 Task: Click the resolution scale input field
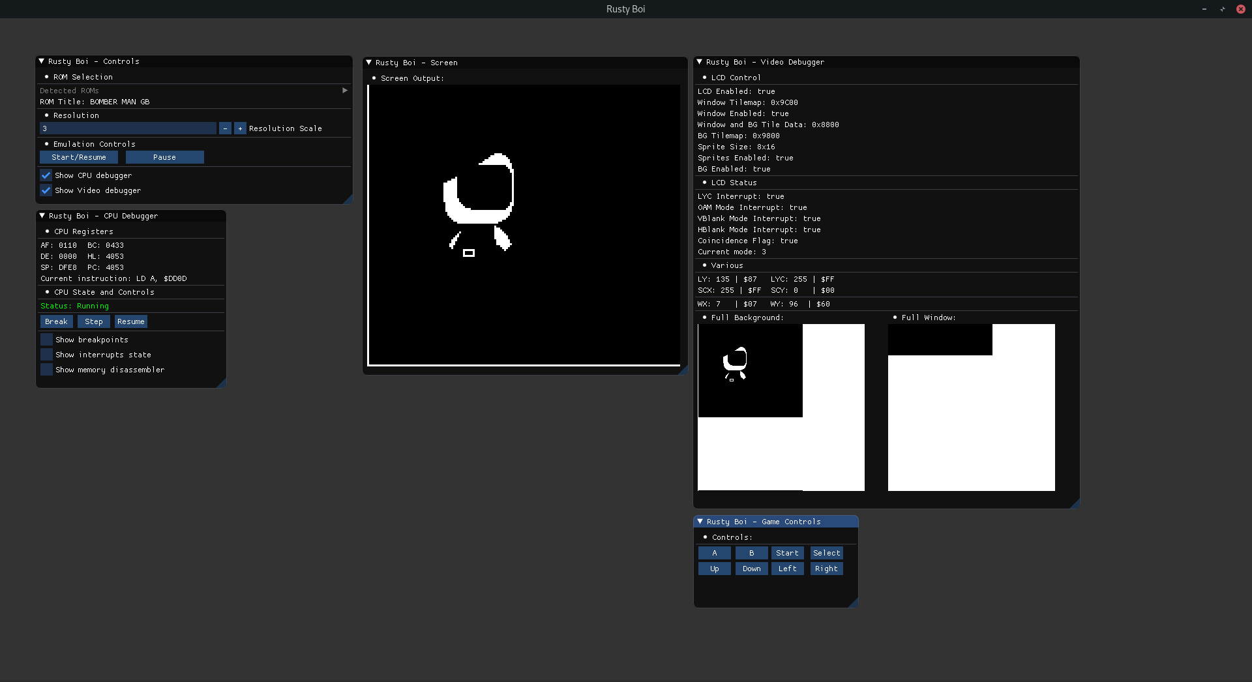click(128, 128)
